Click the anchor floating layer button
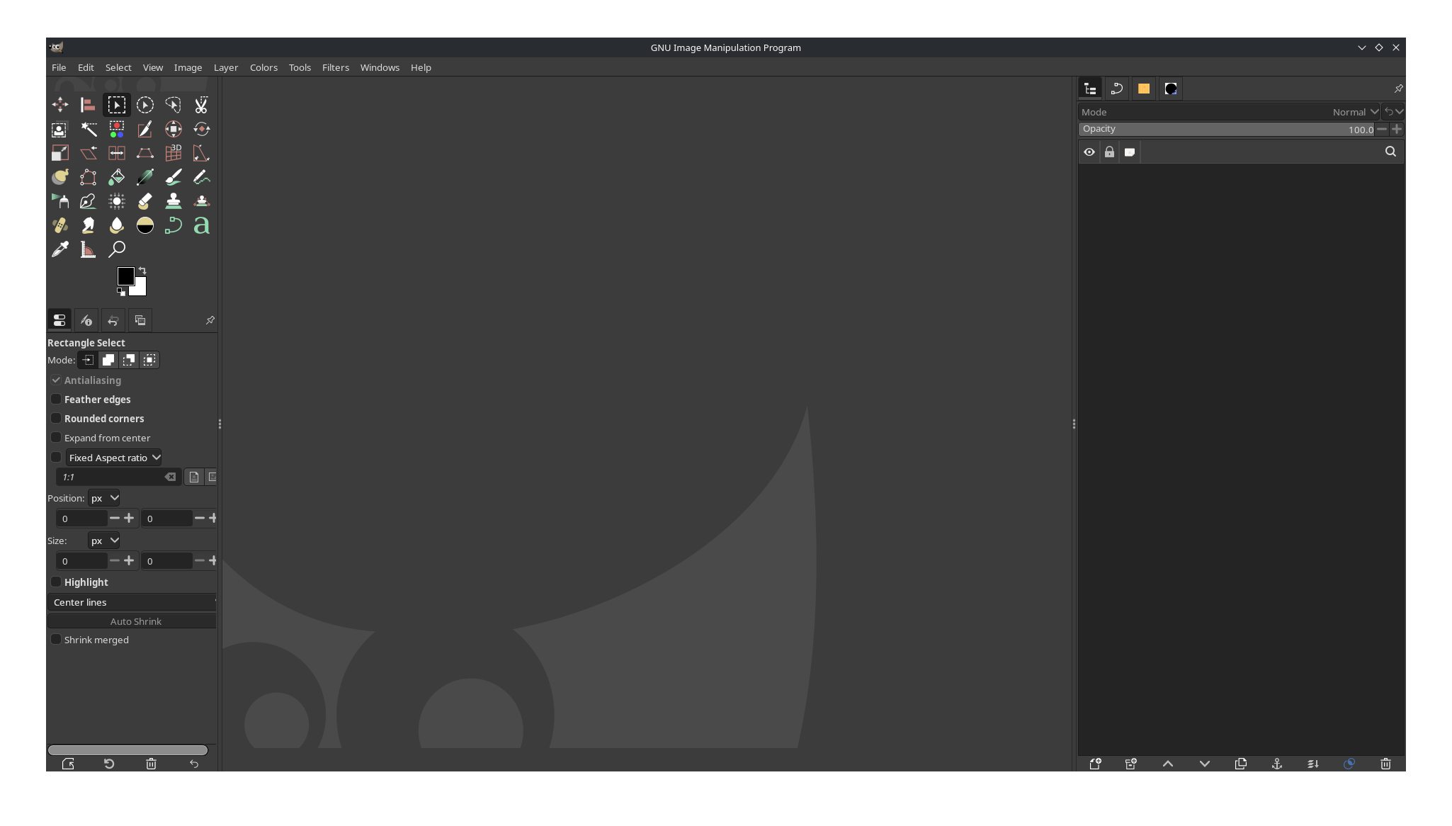The width and height of the screenshot is (1452, 826). click(x=1277, y=764)
